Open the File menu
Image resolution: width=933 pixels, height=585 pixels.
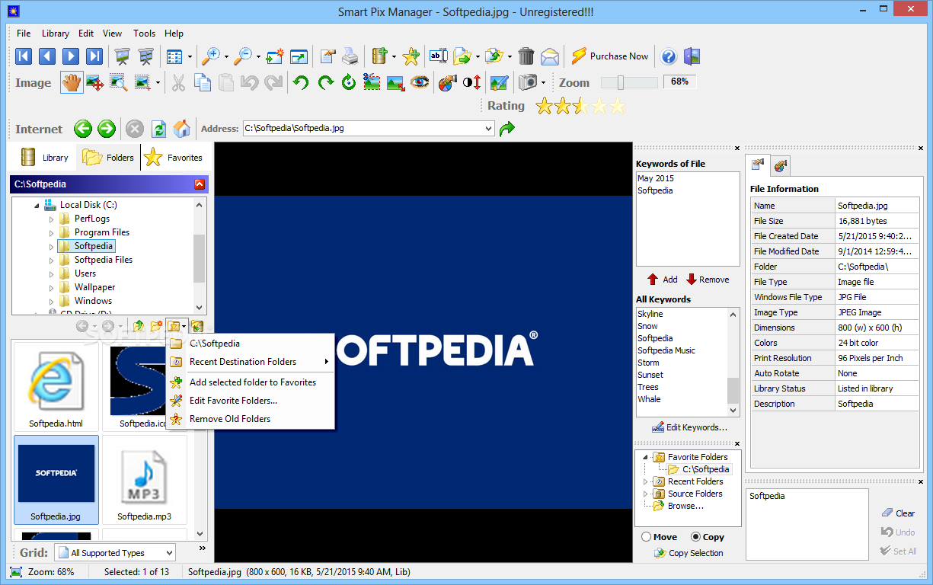click(x=24, y=34)
